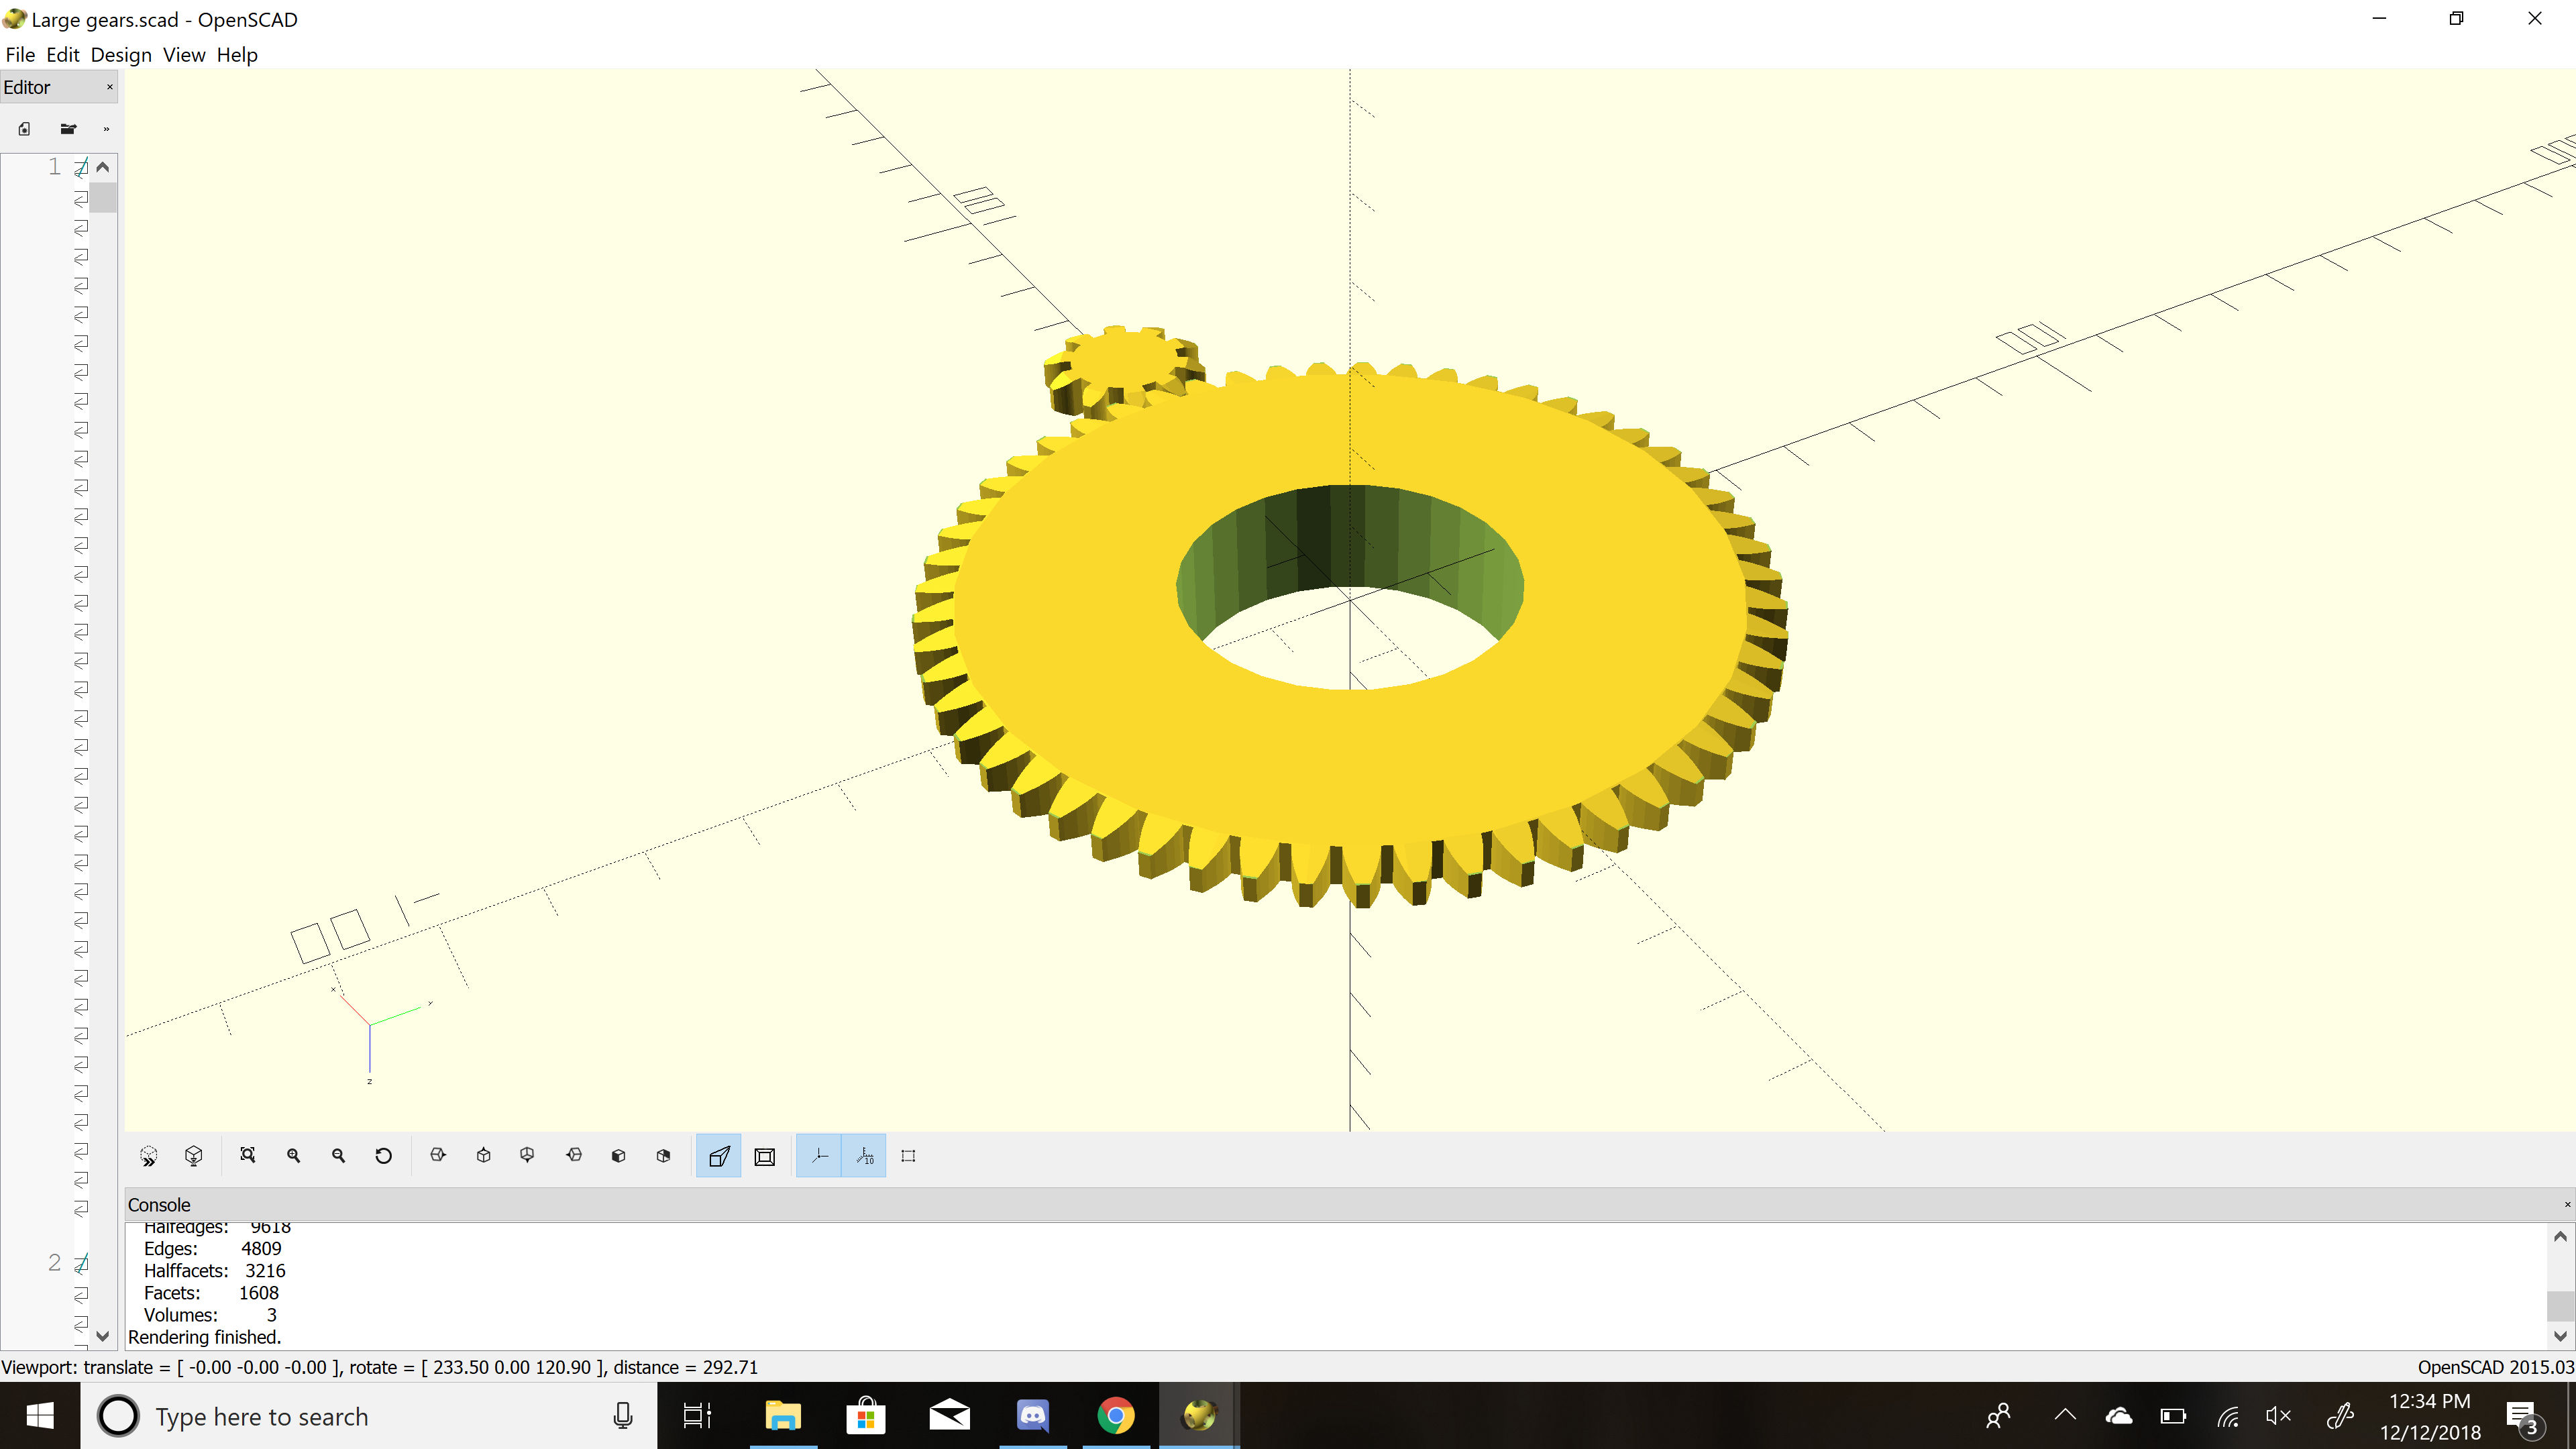Click the editor scrollbar down arrow
2576x1449 pixels.
coord(103,1336)
